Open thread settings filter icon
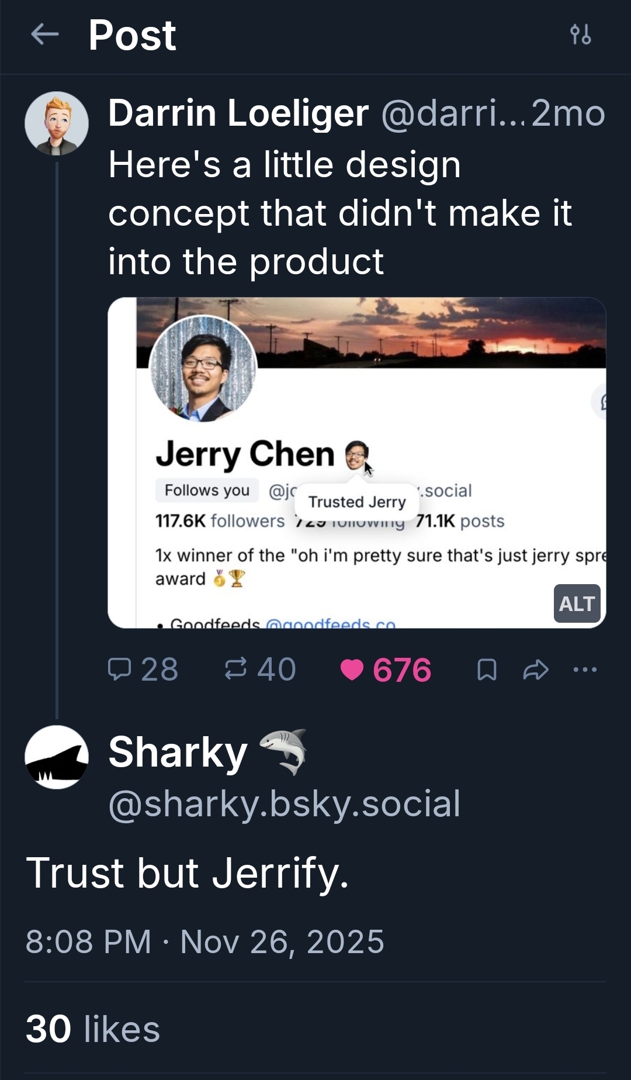The image size is (631, 1080). coord(580,34)
